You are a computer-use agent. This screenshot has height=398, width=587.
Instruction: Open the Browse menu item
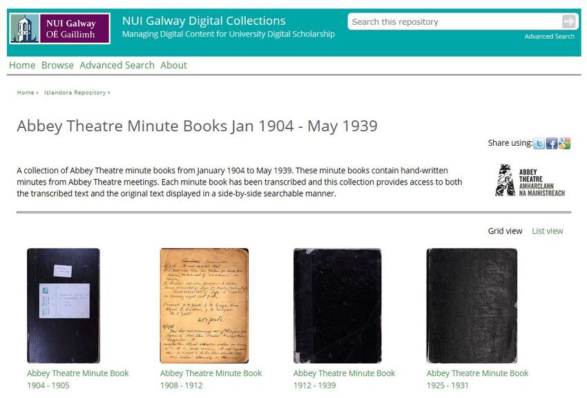coord(57,65)
